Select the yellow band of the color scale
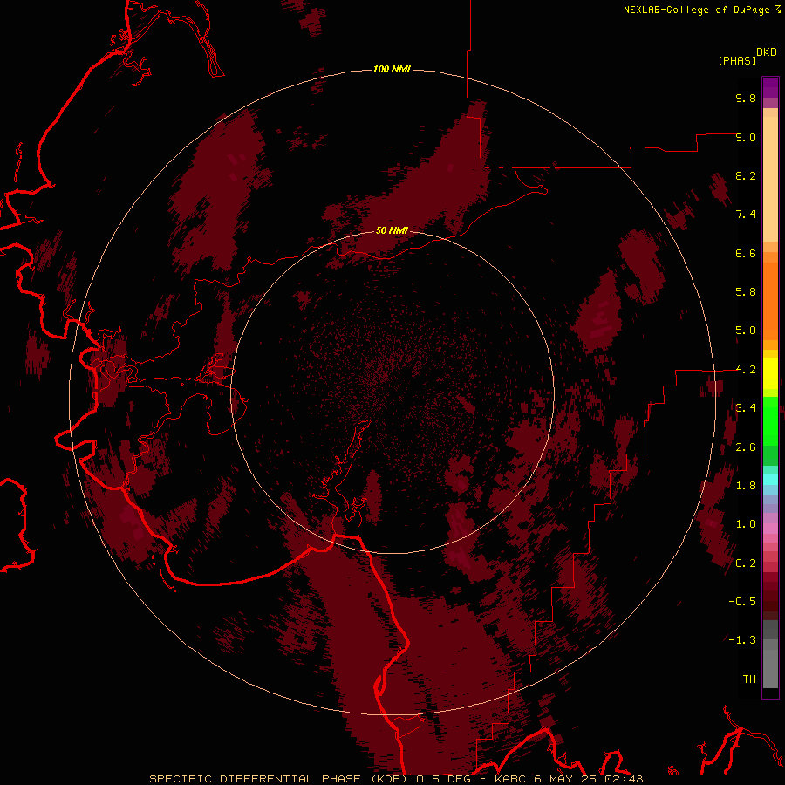This screenshot has height=785, width=785. (x=770, y=373)
